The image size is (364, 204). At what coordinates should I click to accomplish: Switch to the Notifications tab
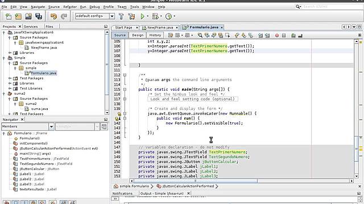tap(122, 193)
